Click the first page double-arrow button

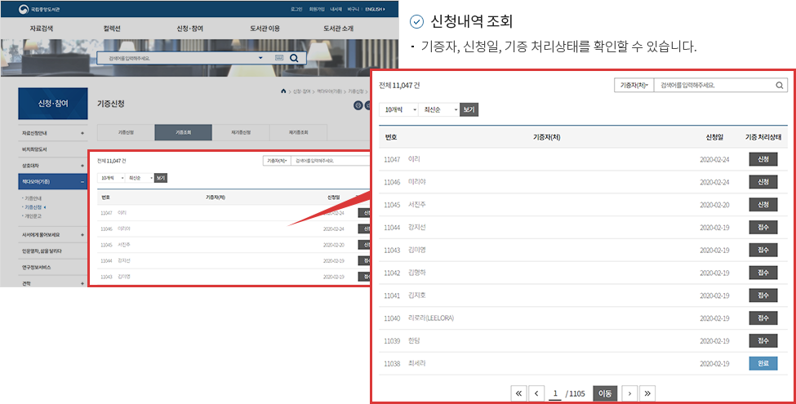point(518,393)
